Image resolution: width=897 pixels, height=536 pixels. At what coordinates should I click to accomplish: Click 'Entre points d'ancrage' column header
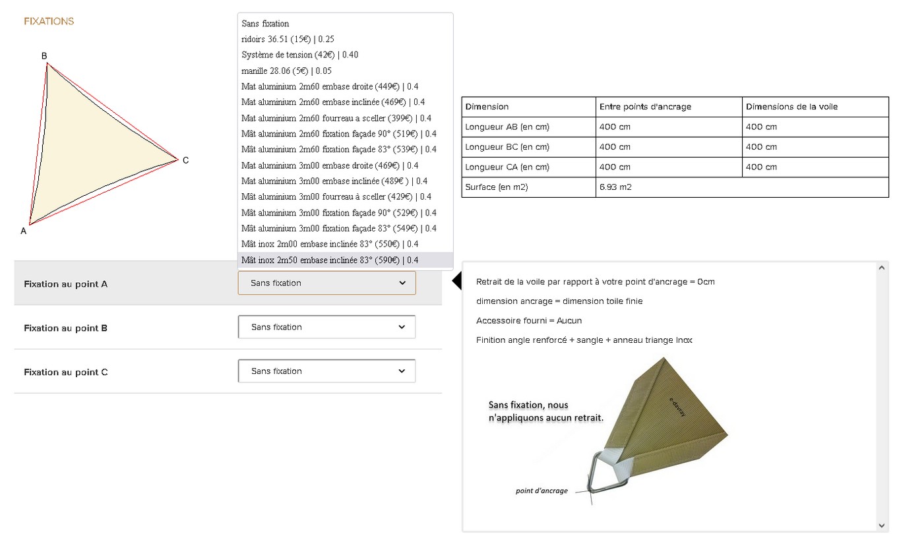coord(669,107)
